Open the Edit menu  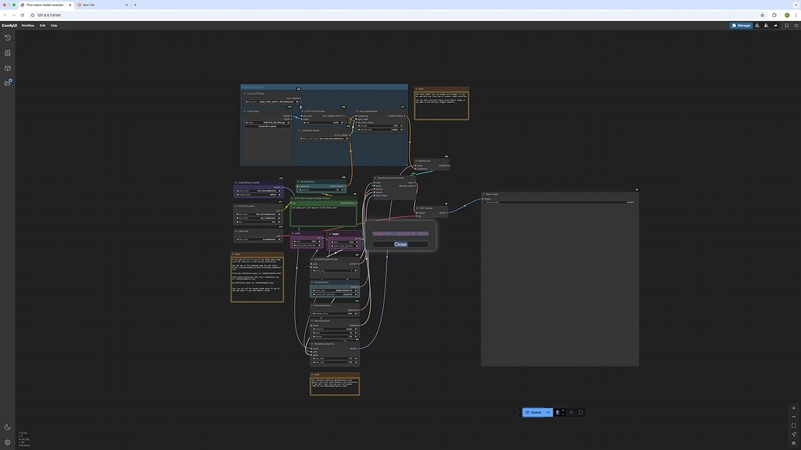pyautogui.click(x=43, y=26)
